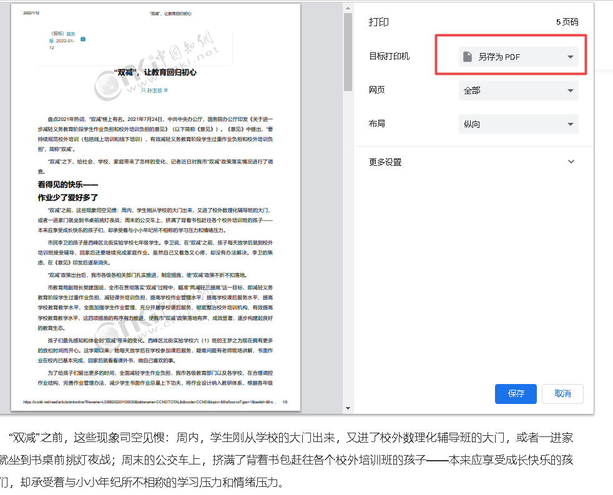Click the dropdown arrow on the 网页 selector
The width and height of the screenshot is (613, 495).
(569, 90)
